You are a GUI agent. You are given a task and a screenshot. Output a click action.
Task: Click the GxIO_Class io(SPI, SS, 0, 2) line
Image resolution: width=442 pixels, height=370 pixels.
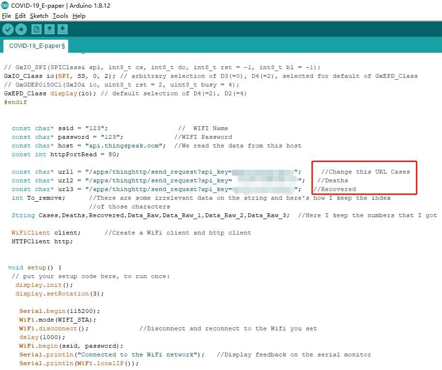(59, 76)
